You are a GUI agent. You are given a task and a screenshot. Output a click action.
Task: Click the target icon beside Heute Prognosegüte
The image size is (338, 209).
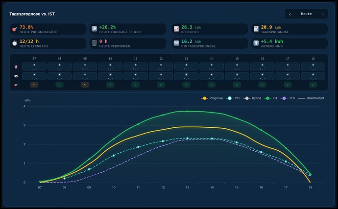tap(14, 29)
